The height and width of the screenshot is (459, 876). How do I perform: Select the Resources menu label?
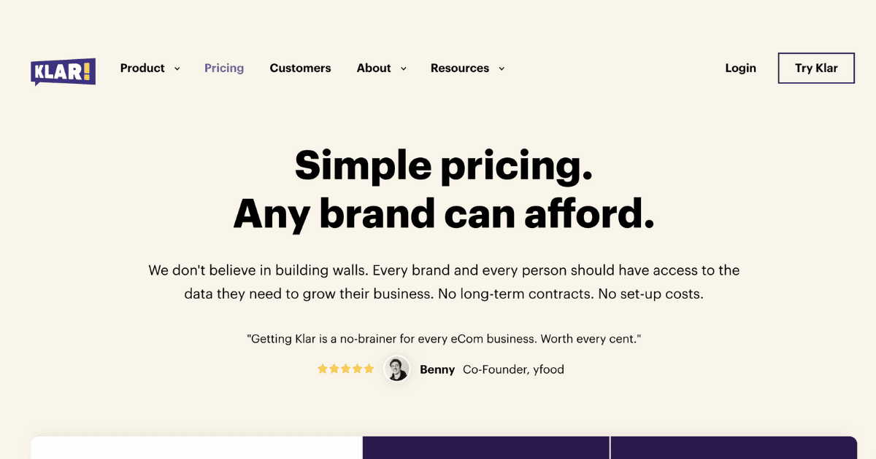tap(460, 68)
